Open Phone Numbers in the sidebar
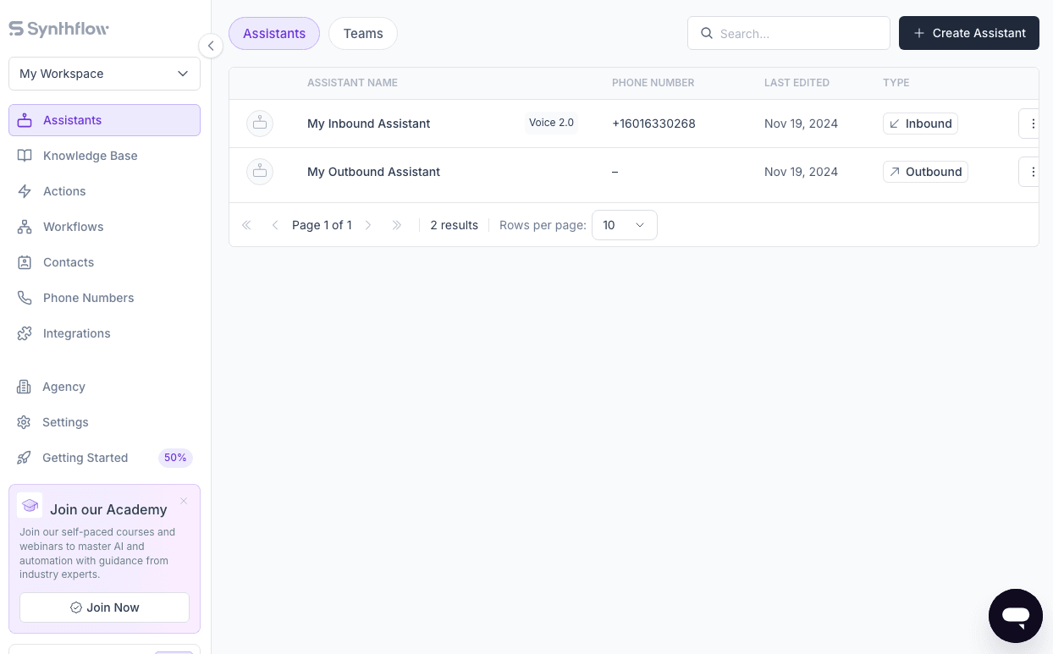 (88, 298)
